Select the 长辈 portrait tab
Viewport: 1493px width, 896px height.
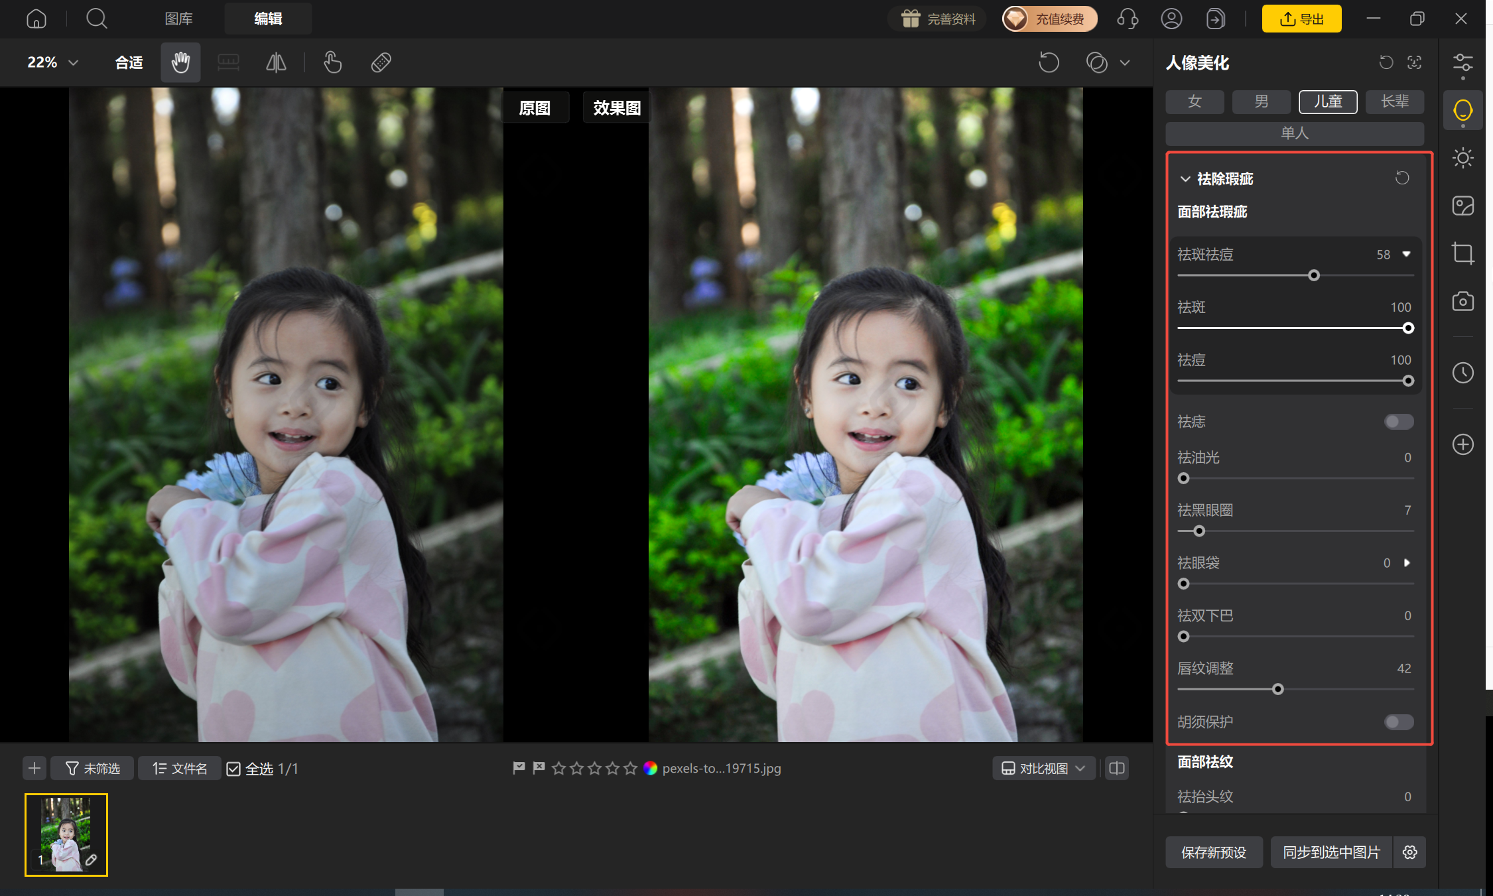point(1394,101)
